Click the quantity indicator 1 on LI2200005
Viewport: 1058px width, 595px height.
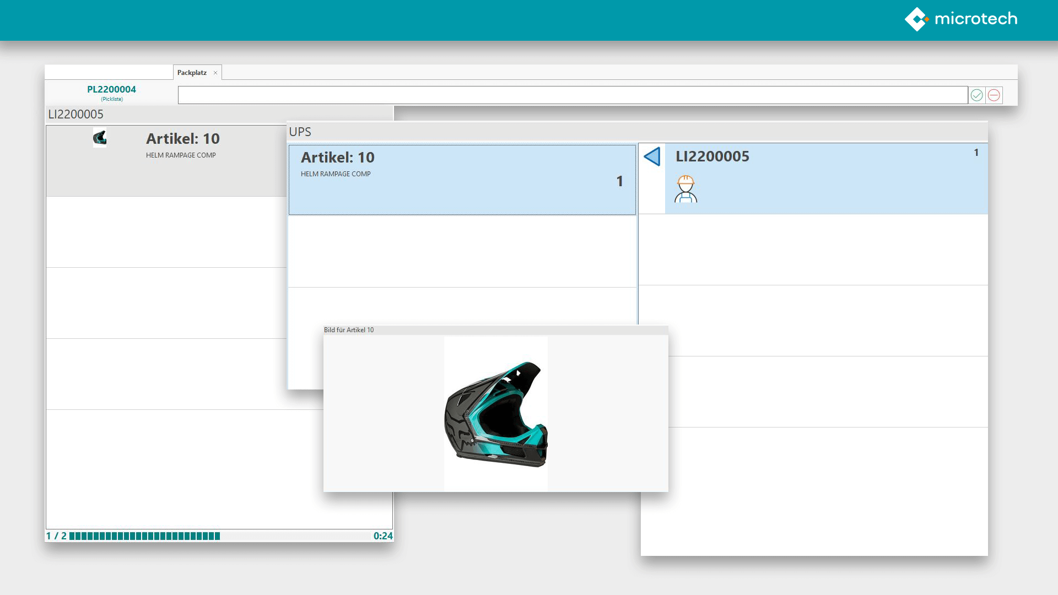coord(976,154)
